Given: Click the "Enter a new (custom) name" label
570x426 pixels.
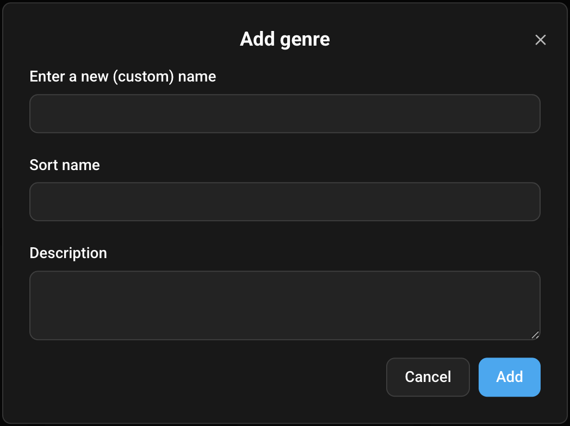Looking at the screenshot, I should point(122,77).
